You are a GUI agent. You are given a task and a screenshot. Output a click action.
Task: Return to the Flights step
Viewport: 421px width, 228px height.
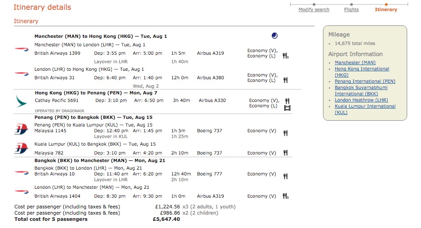351,10
